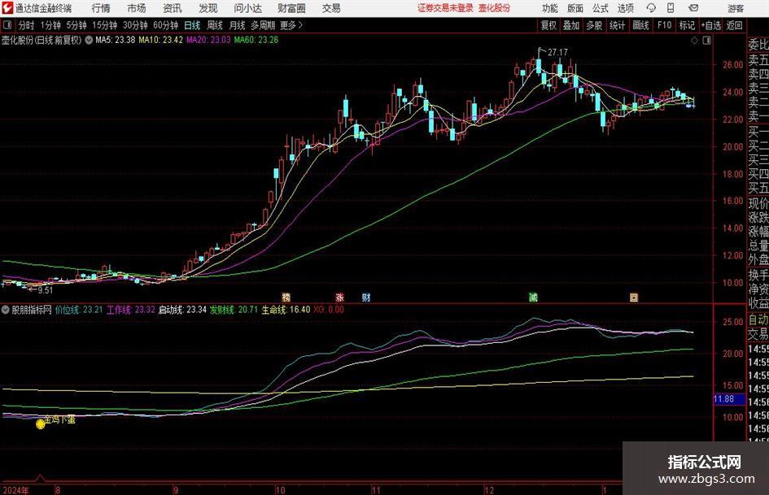
Task: Open the 交易 menu
Action: [331, 8]
